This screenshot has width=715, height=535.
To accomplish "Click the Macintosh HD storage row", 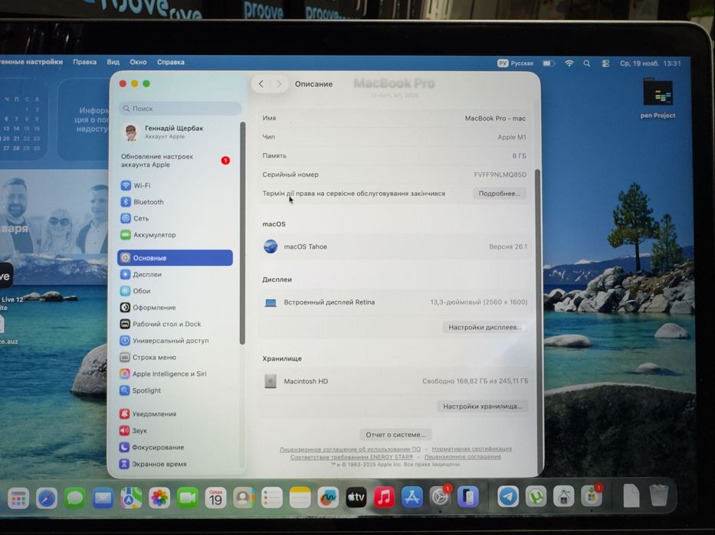I will click(395, 381).
